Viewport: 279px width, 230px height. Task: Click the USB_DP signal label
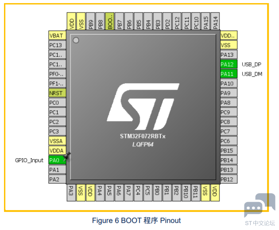[252, 64]
